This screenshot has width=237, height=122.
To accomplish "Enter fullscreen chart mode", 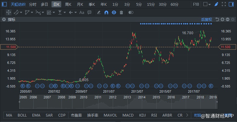I will pos(224,4).
